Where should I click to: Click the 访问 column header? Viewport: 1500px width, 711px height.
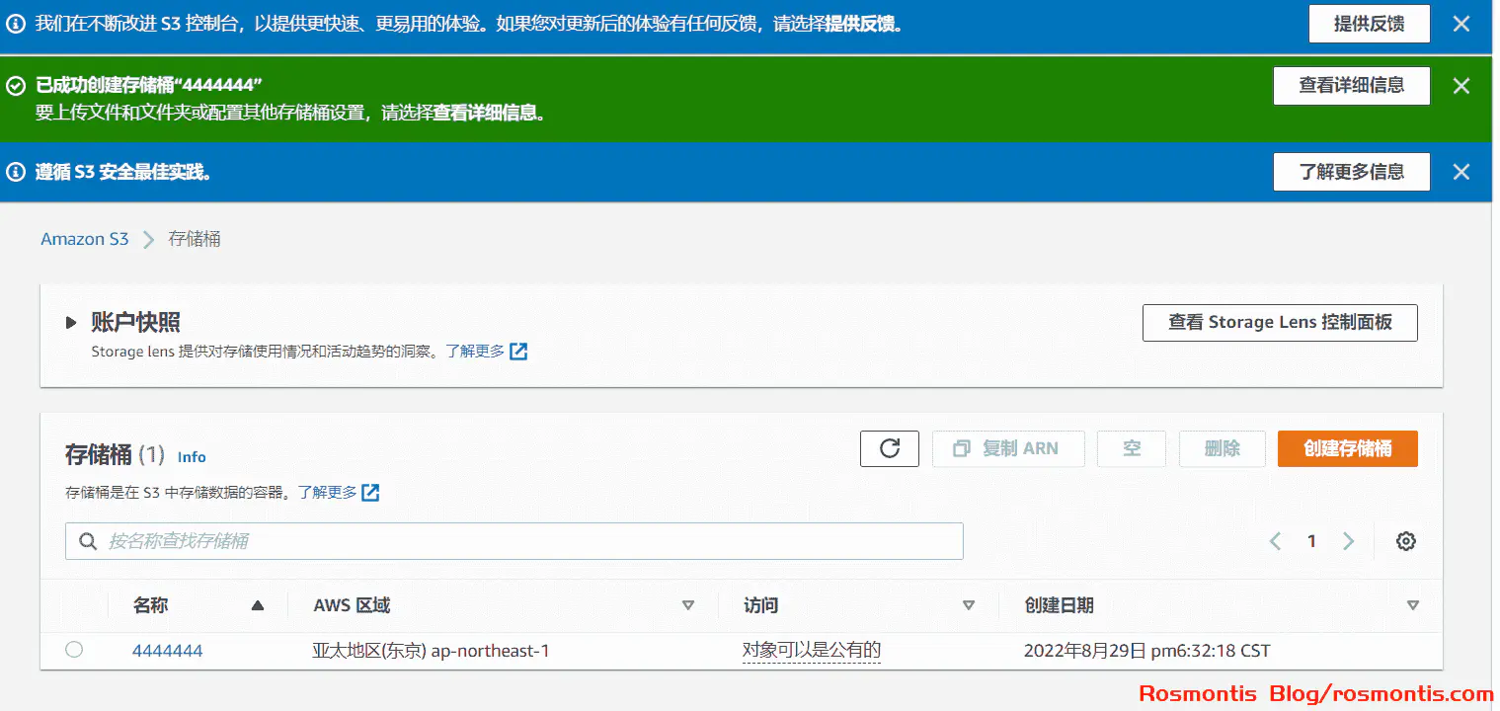point(760,605)
